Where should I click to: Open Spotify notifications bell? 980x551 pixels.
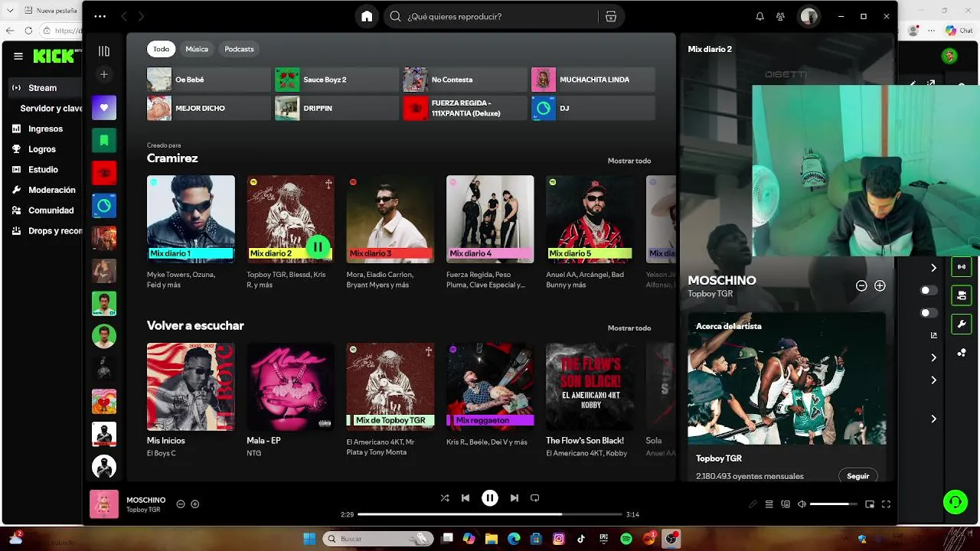coord(760,16)
